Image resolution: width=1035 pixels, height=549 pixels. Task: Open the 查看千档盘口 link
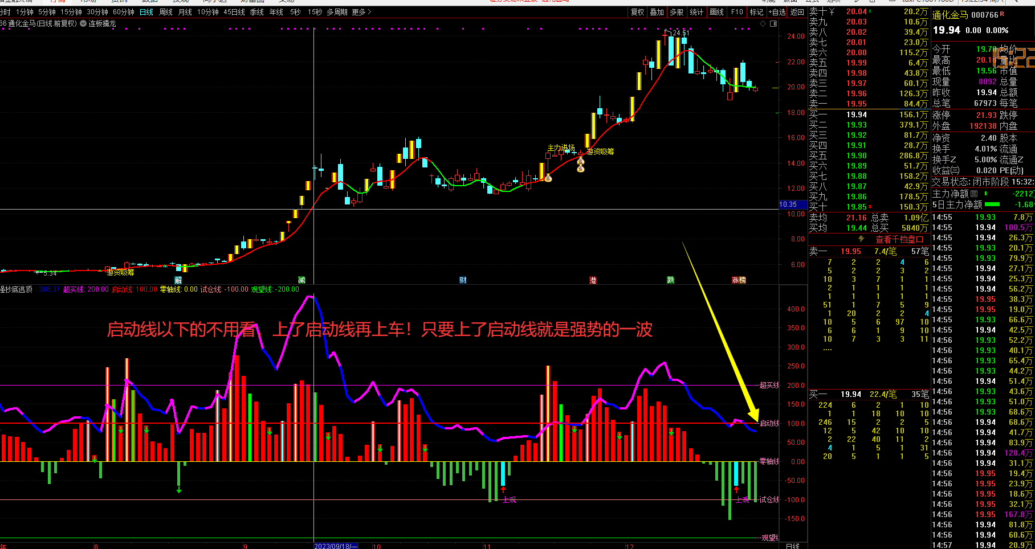coord(899,240)
